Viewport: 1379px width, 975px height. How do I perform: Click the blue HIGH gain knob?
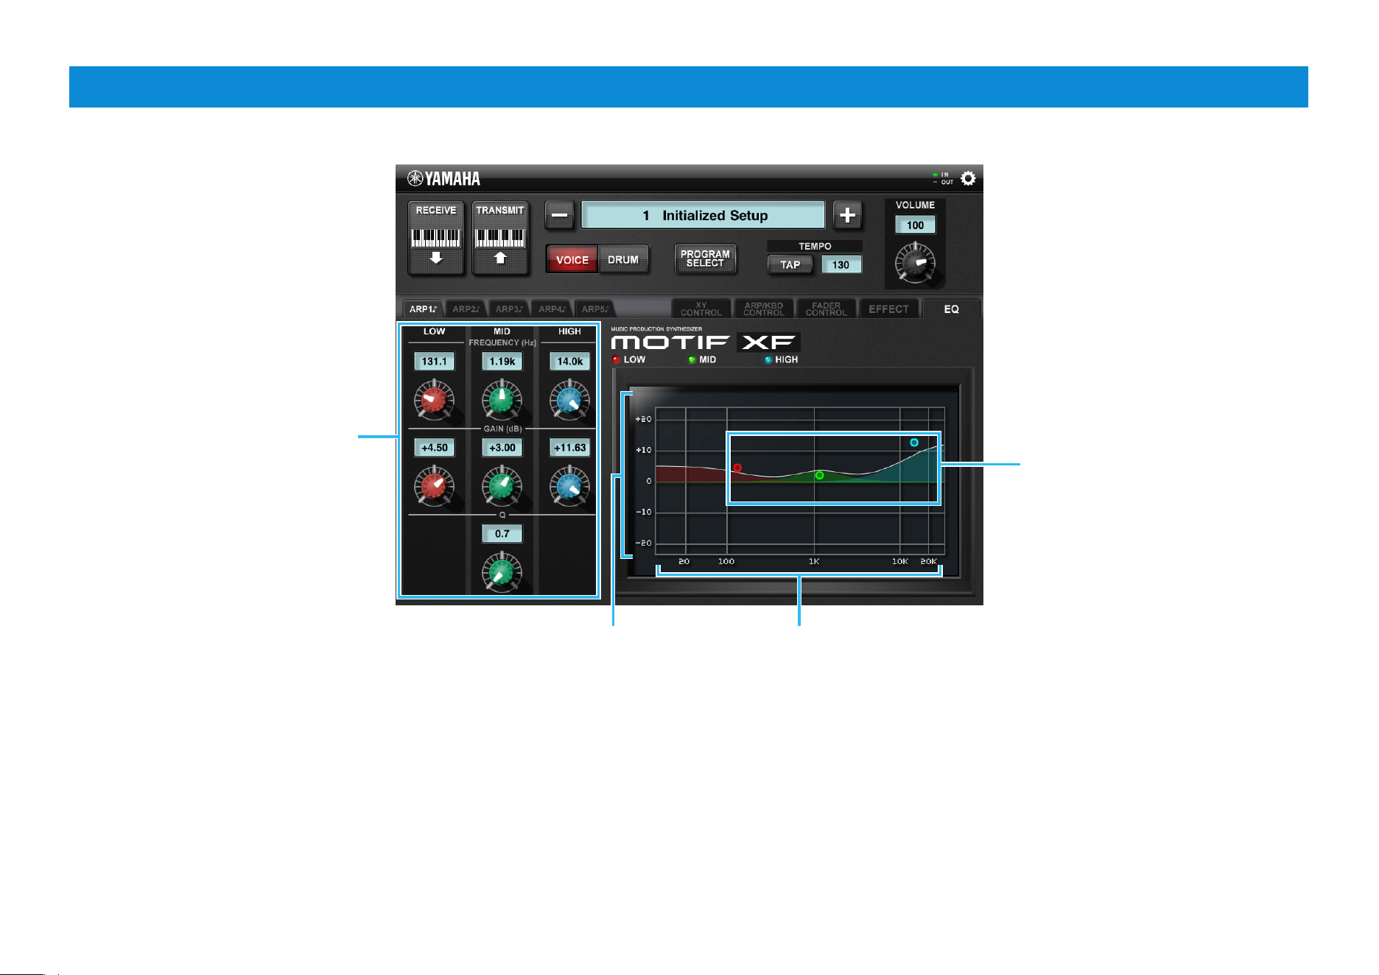point(569,486)
